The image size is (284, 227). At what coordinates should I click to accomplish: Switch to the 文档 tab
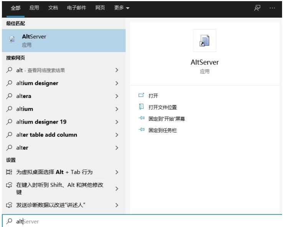coord(53,8)
